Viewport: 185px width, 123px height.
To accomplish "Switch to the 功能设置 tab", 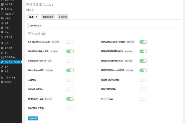I will (x=62, y=17).
